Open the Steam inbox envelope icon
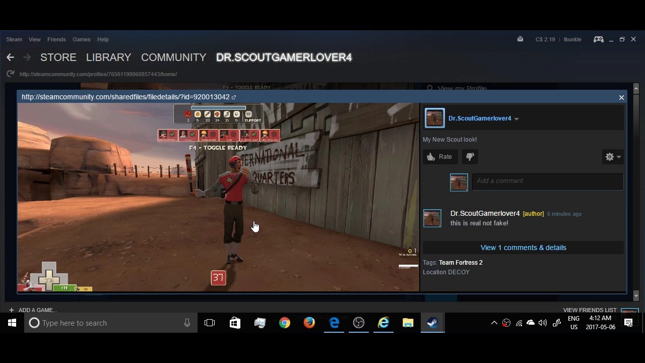 point(520,39)
